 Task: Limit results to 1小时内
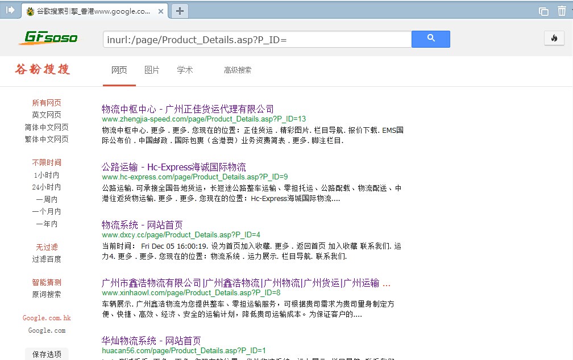[x=47, y=175]
